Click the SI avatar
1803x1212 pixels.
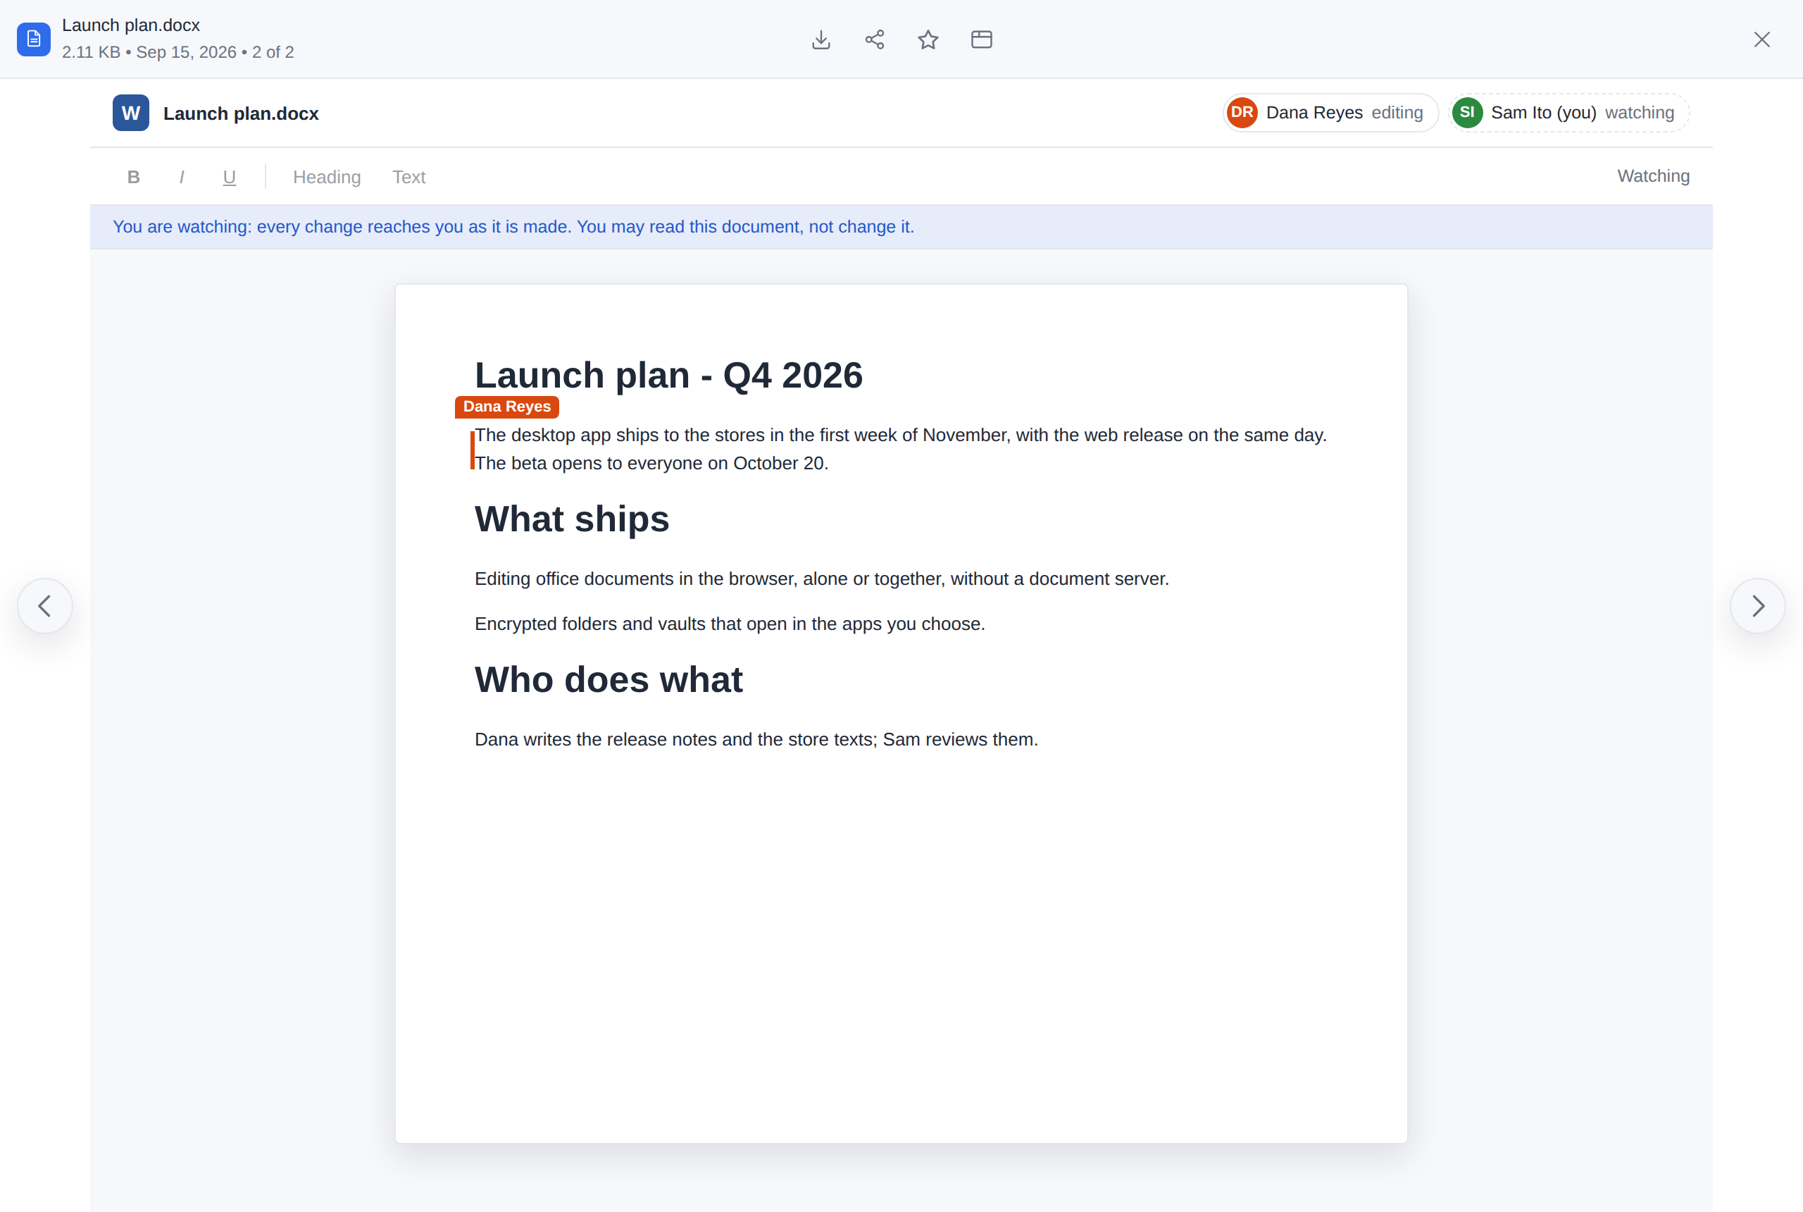point(1467,113)
